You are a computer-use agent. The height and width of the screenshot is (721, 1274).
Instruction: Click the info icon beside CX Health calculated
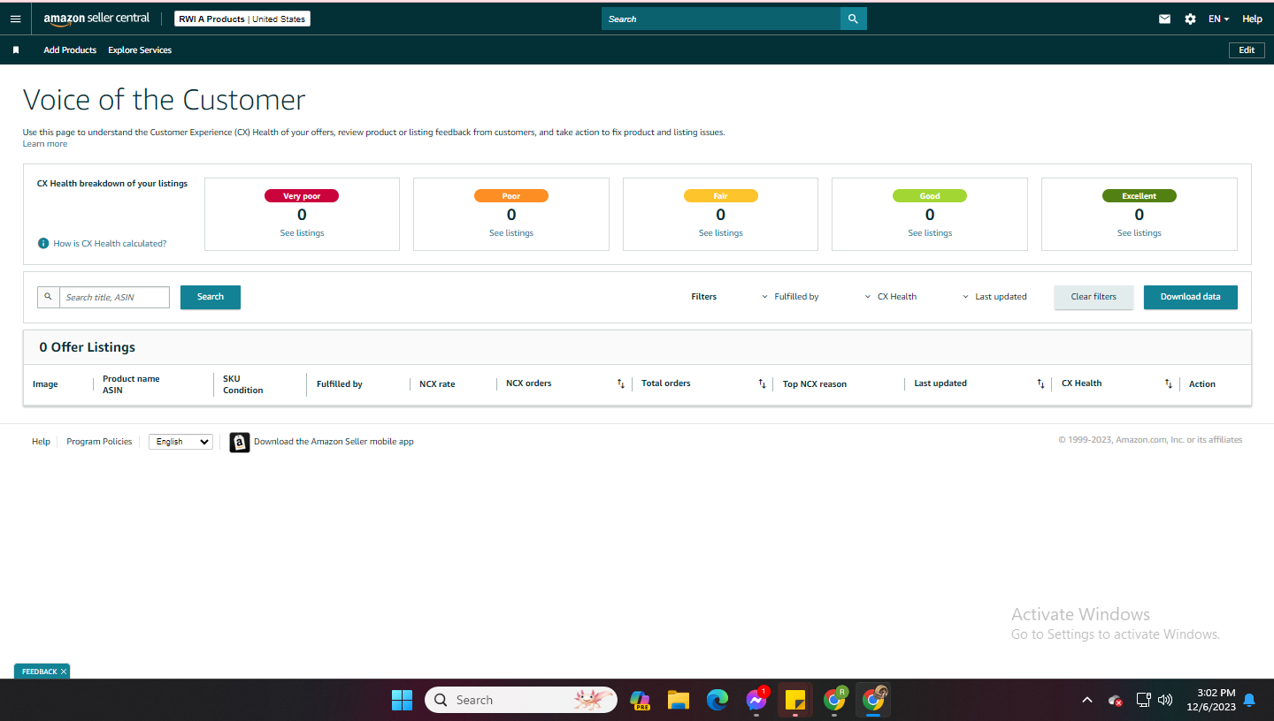(x=43, y=243)
